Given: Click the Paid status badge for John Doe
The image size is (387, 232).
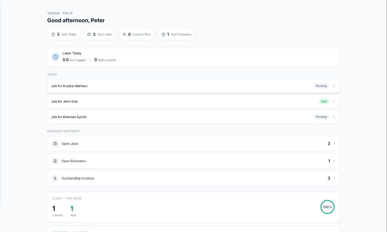Looking at the screenshot, I should [x=324, y=102].
